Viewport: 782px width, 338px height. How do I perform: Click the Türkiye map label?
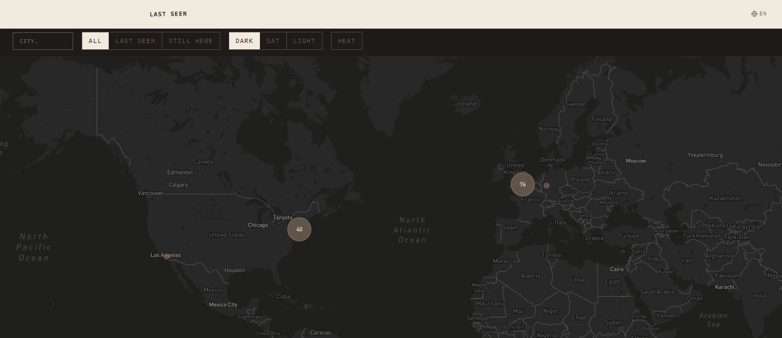[629, 236]
